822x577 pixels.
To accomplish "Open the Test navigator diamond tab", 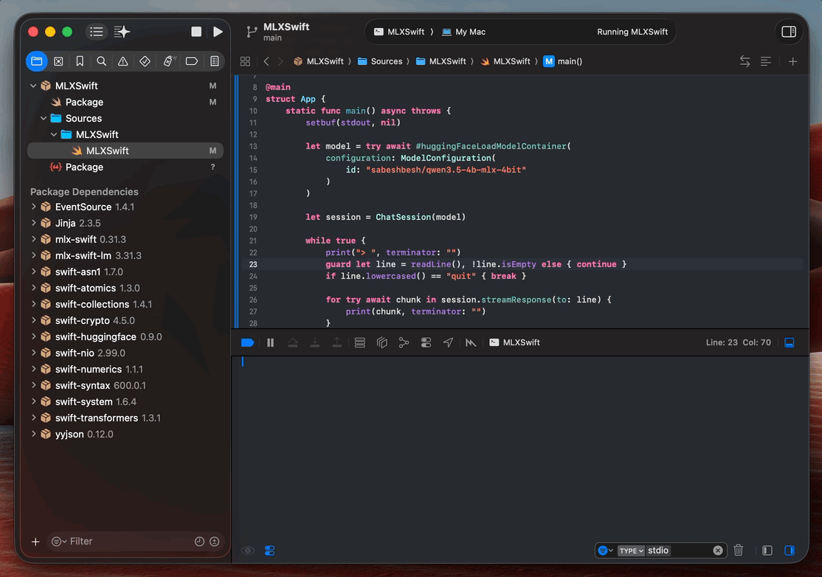I will click(x=145, y=61).
